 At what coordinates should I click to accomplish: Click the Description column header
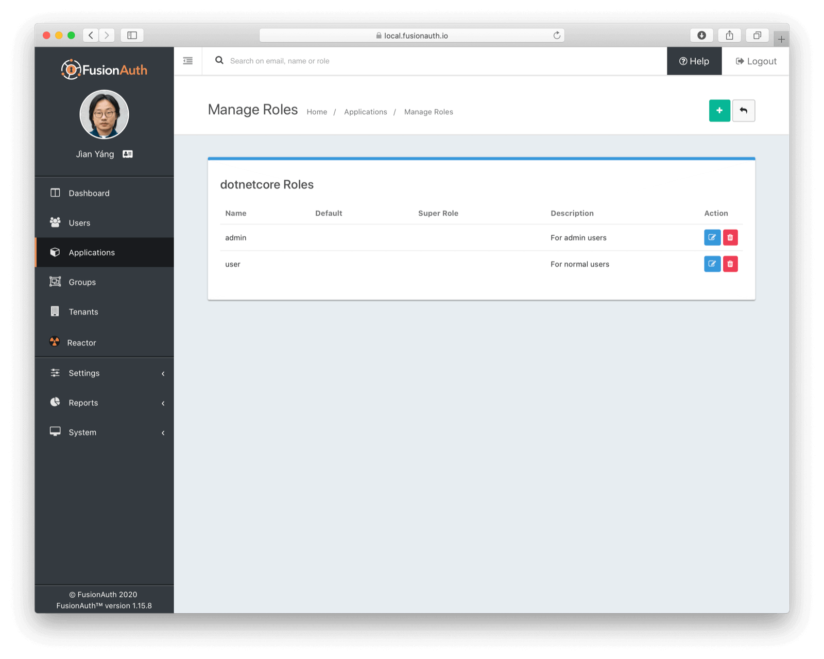[x=572, y=213]
